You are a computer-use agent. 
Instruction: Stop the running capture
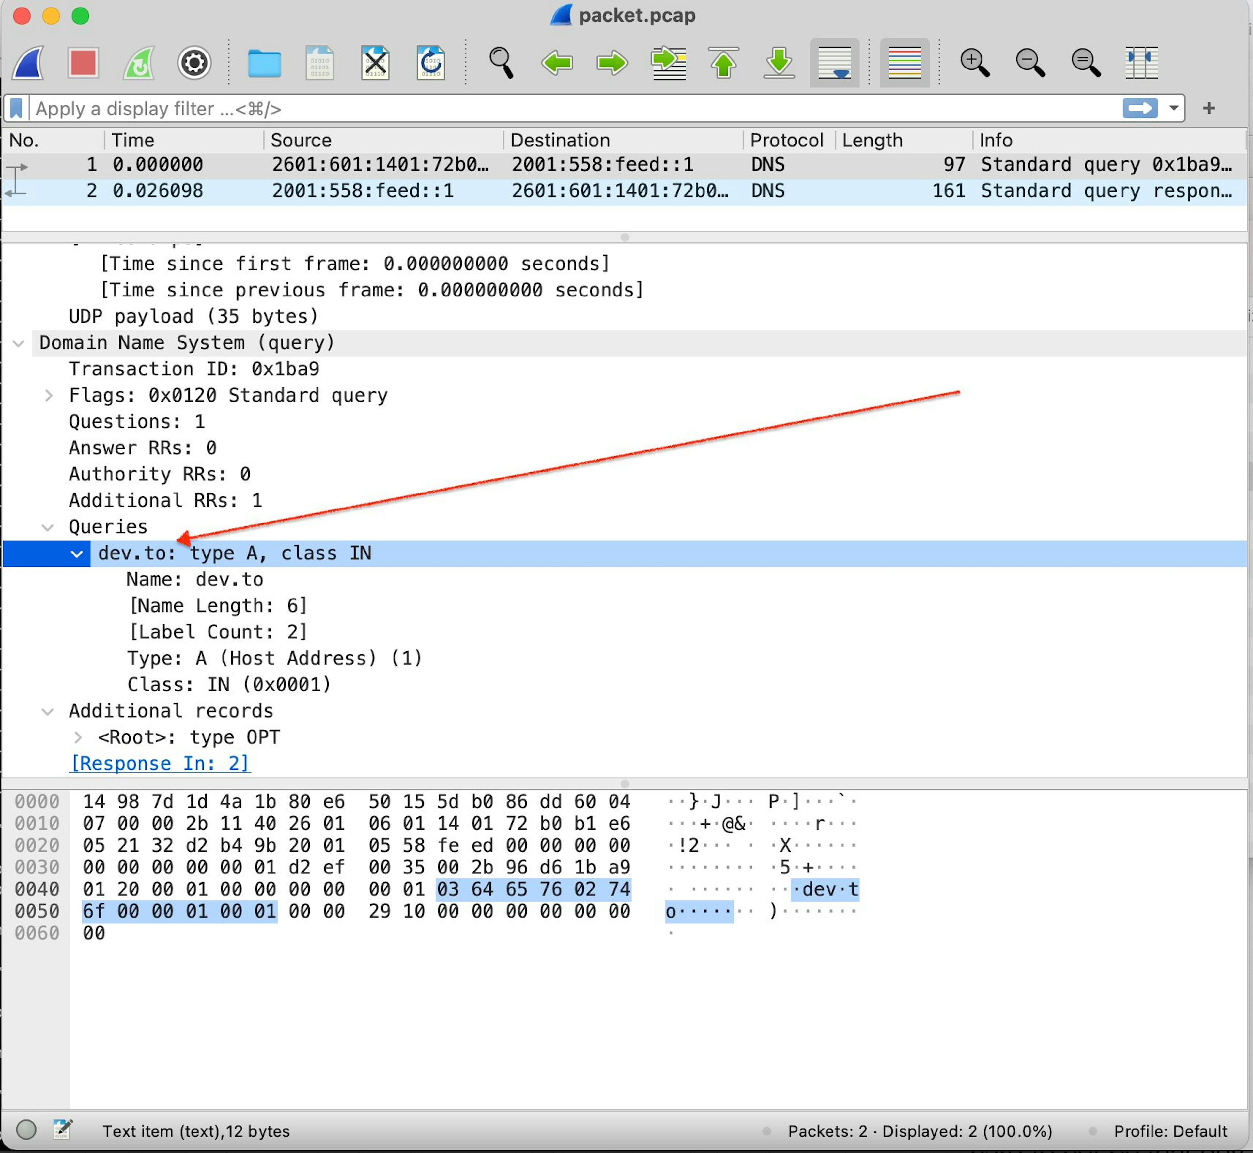pos(83,62)
